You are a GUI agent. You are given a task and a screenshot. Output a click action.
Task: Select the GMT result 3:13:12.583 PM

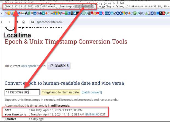click(57, 110)
